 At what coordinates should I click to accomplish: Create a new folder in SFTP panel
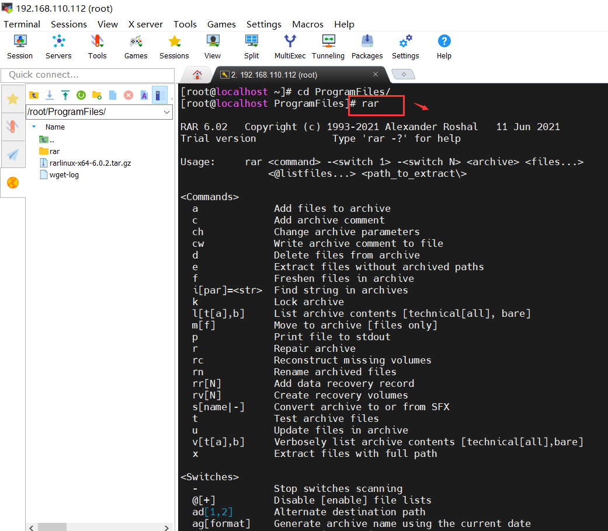click(97, 95)
